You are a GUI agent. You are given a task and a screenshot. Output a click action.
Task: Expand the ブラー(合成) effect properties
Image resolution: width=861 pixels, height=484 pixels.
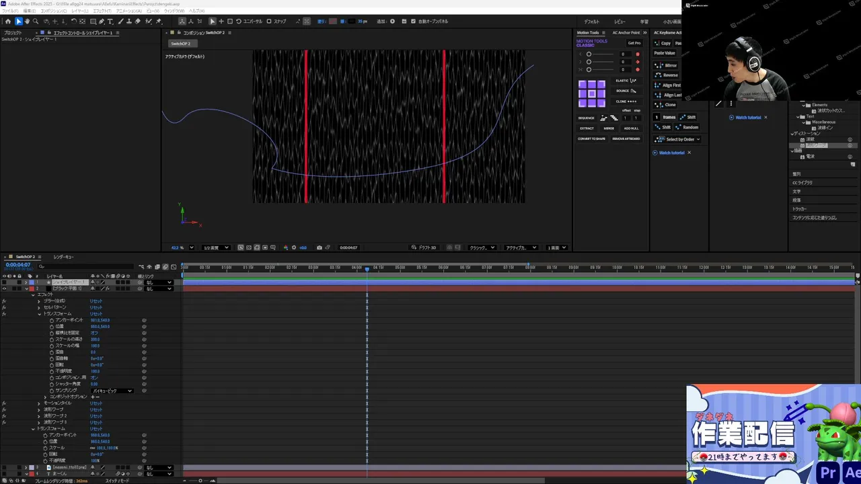point(39,301)
